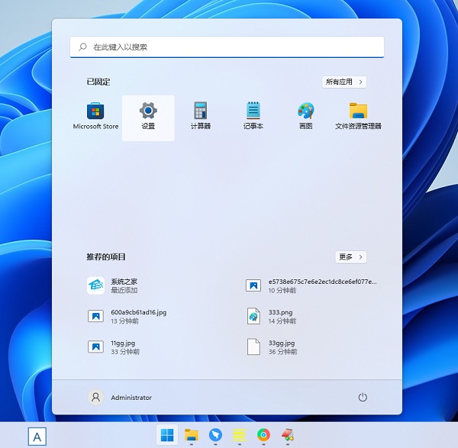The width and height of the screenshot is (458, 448).
Task: Click the blank file icon of 33gg.jpg
Action: (253, 346)
